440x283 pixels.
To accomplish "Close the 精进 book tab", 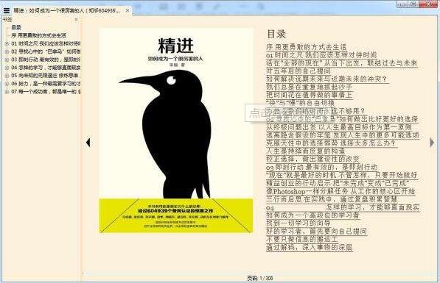I will click(x=127, y=10).
